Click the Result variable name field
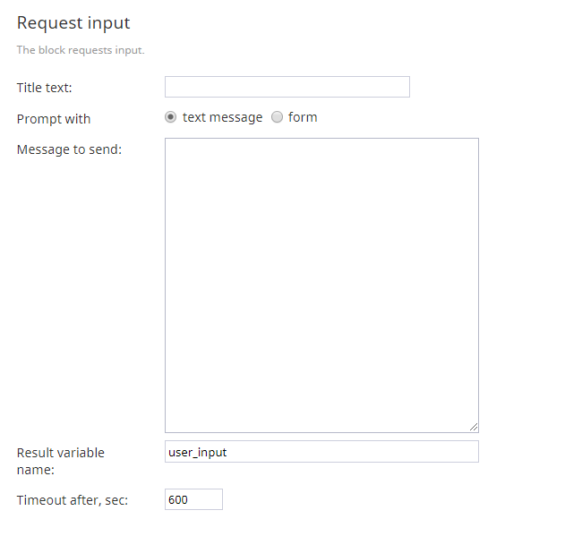The image size is (565, 536). (321, 451)
